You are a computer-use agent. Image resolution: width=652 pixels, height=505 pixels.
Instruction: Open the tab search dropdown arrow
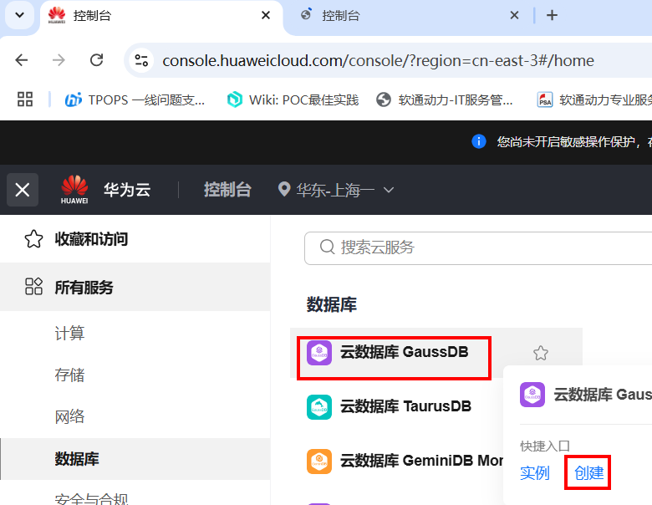tap(19, 15)
